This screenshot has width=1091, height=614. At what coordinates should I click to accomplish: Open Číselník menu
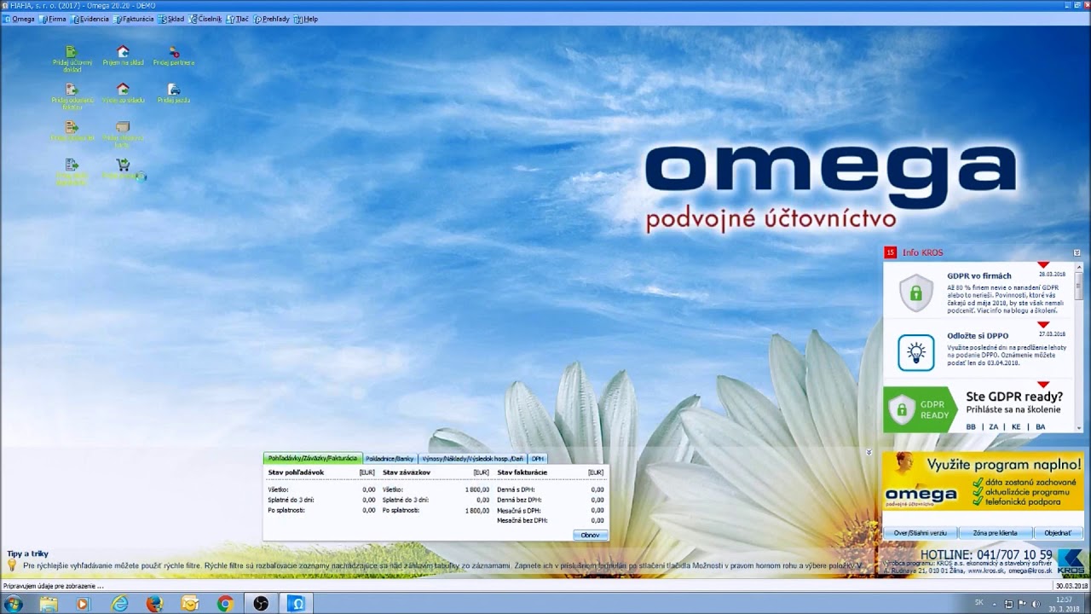tap(205, 19)
